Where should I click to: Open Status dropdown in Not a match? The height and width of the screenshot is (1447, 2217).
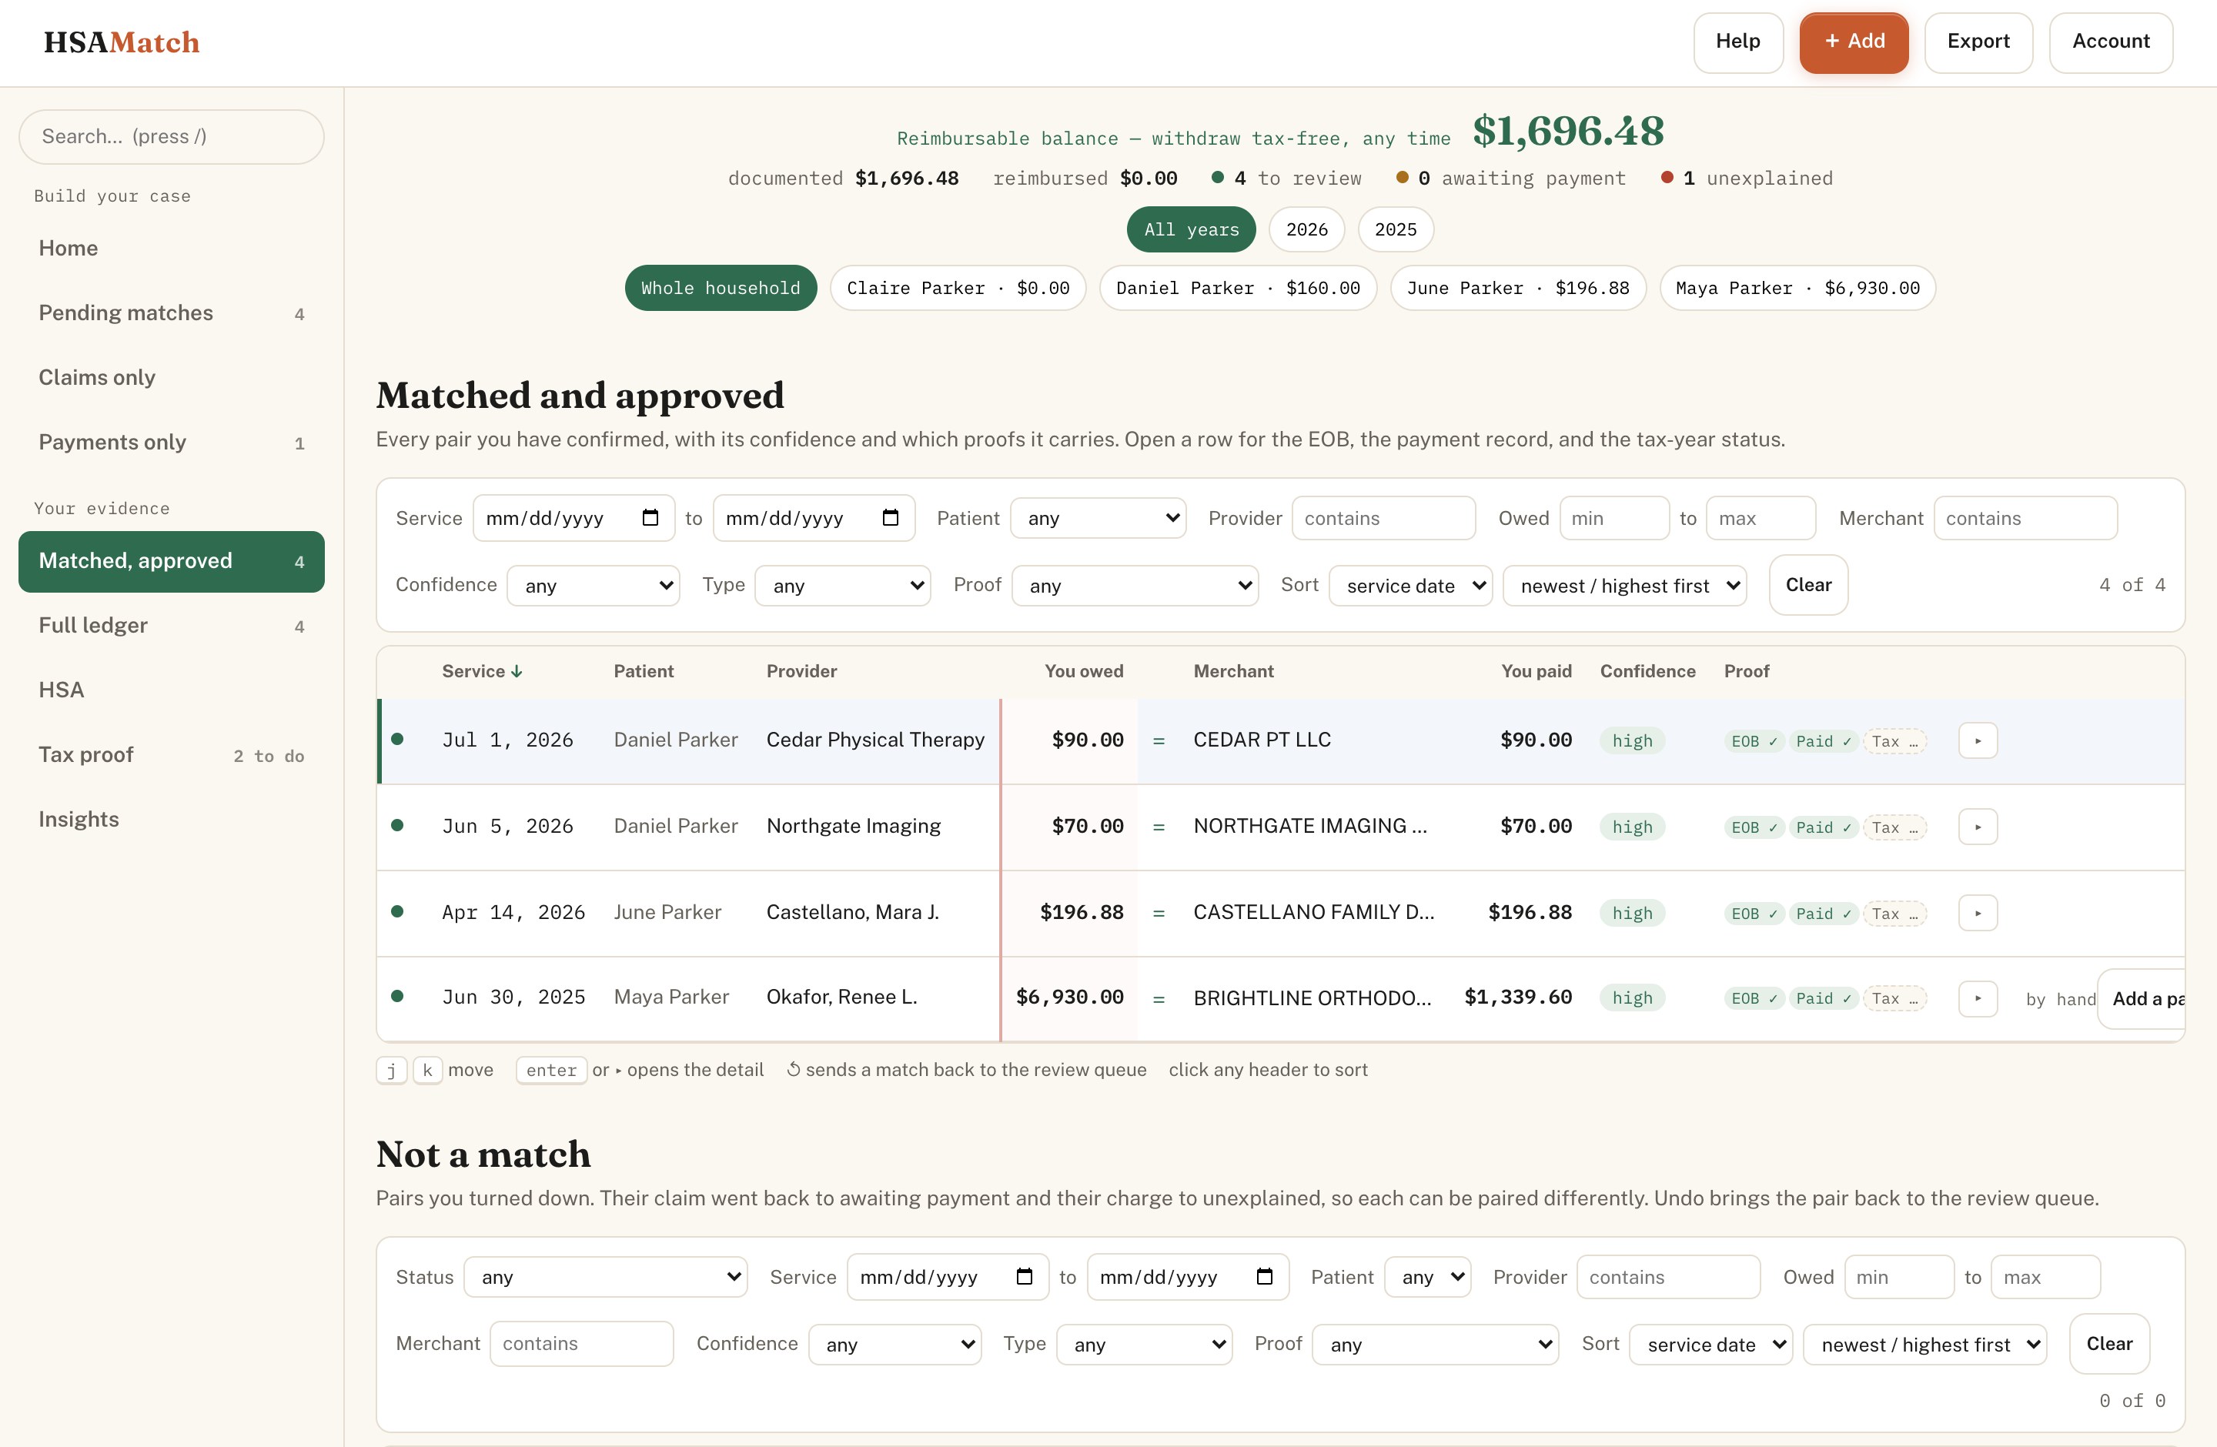pos(606,1277)
